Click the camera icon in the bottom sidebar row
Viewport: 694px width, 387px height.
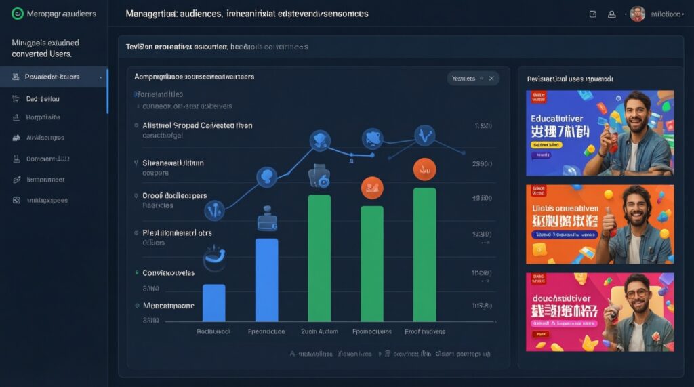[15, 201]
